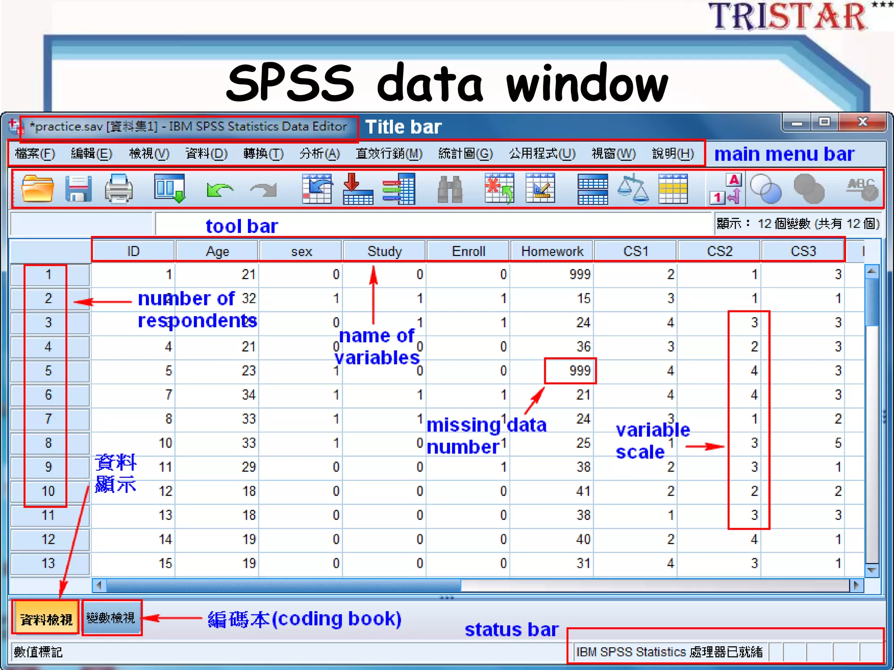Screen dimensions: 894x670
Task: Open the 直效行銷(M) menu
Action: [x=389, y=154]
